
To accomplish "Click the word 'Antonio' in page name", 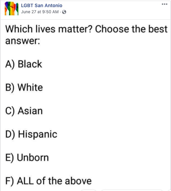I will coord(53,5).
